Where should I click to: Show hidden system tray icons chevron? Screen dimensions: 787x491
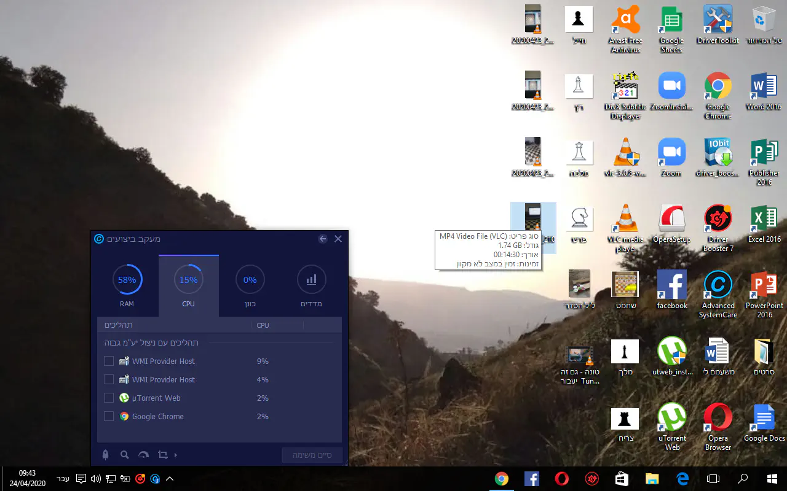click(x=170, y=479)
